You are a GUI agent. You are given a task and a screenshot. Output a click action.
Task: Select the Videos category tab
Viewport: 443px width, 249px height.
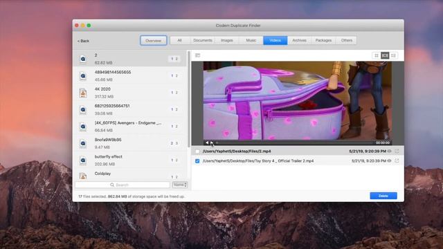click(275, 40)
